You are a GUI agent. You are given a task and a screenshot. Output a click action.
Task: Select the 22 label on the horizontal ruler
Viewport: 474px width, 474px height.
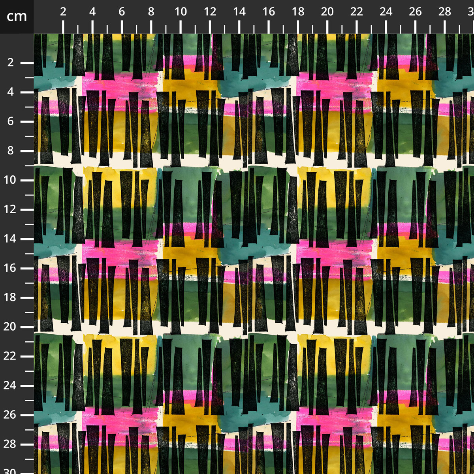356,12
